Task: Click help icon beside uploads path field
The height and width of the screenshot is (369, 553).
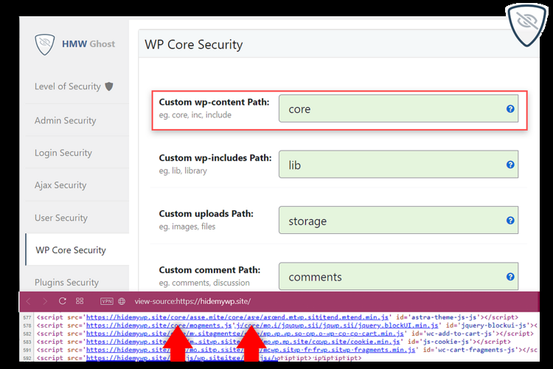Action: [x=509, y=221]
